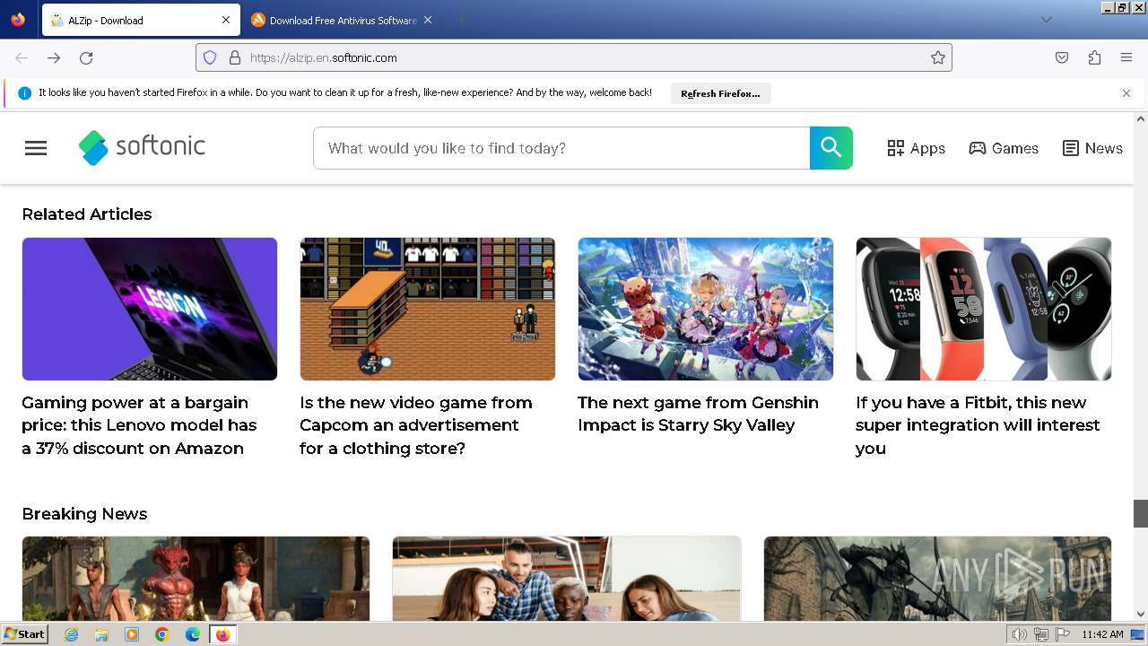Read 'Is the new video game from Capcom' article

416,425
